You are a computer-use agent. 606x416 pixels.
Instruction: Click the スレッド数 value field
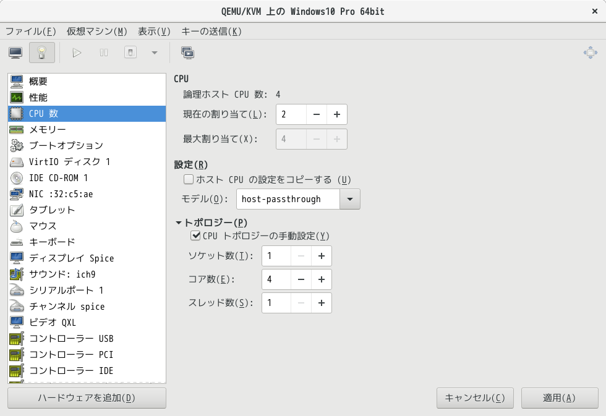[276, 303]
